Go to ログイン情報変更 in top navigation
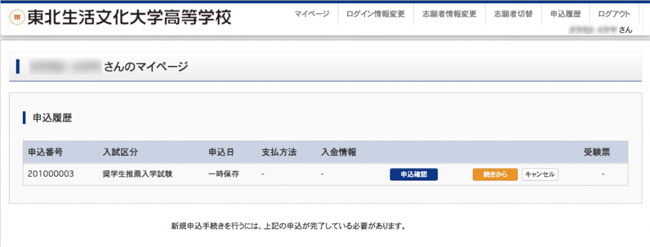 [376, 14]
